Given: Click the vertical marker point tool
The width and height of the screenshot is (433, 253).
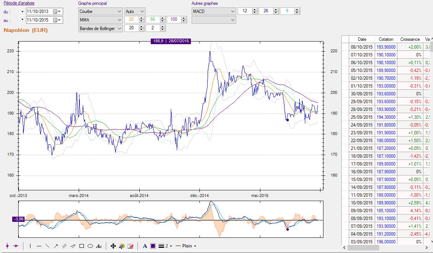Looking at the screenshot, I should [x=7, y=246].
